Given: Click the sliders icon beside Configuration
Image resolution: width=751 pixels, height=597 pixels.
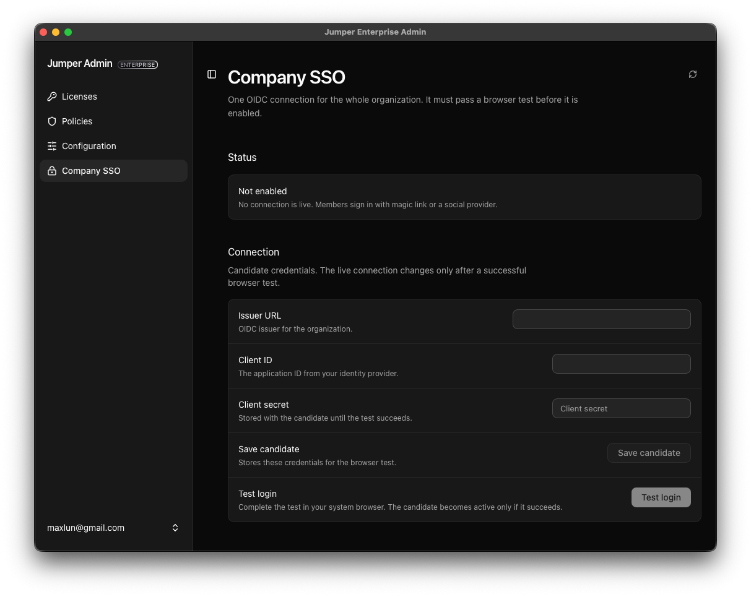Looking at the screenshot, I should click(x=52, y=146).
